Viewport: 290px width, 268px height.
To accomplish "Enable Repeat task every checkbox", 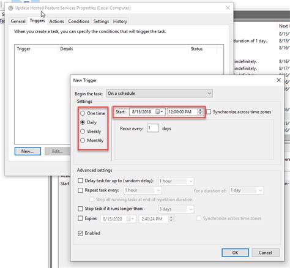I will point(80,190).
